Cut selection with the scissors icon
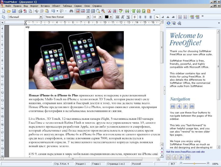The image size is (221, 167). coord(37,11)
